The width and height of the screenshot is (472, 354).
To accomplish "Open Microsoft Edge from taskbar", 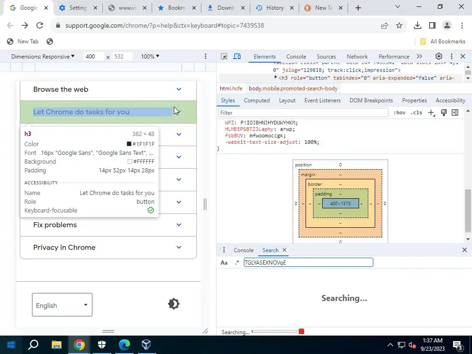I will [124, 345].
